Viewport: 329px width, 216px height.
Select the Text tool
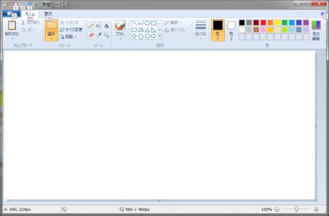click(107, 26)
